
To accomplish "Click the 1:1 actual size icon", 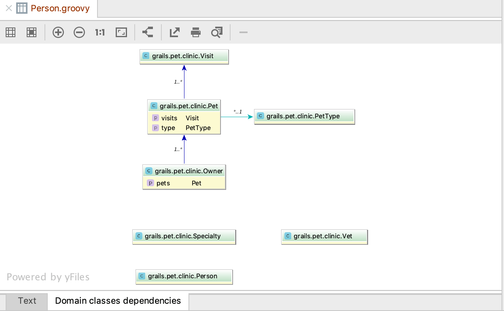I will [100, 32].
